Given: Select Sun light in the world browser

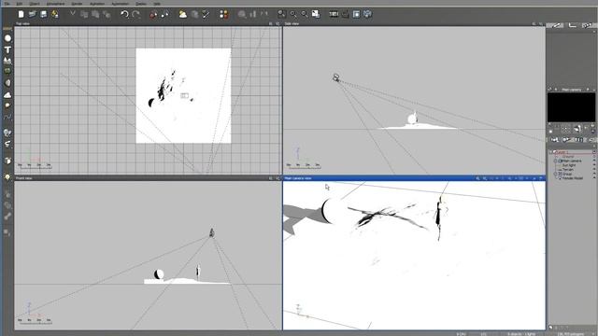Looking at the screenshot, I should tap(569, 165).
